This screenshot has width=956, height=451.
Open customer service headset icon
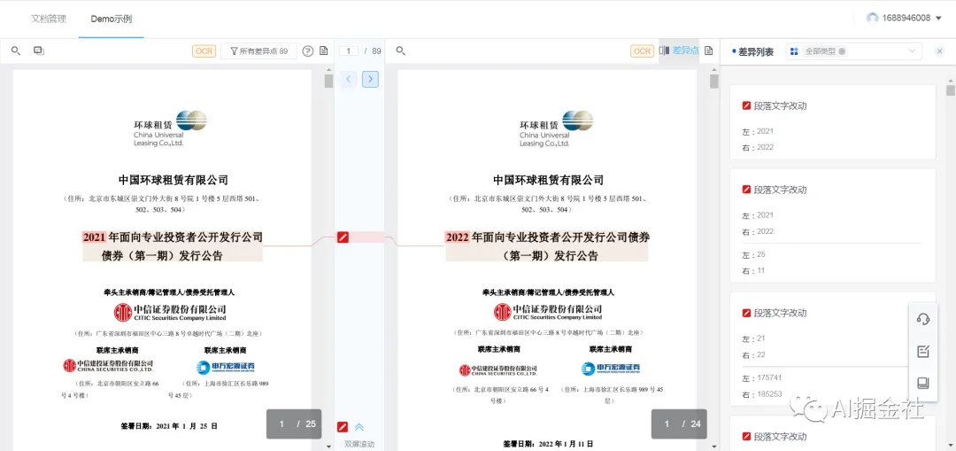(x=923, y=319)
